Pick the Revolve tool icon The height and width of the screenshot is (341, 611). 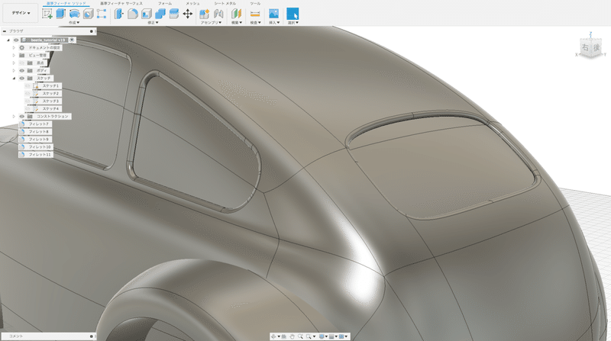pyautogui.click(x=74, y=14)
